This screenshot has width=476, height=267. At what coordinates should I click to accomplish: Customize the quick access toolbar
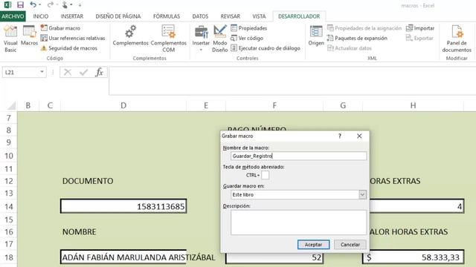80,5
